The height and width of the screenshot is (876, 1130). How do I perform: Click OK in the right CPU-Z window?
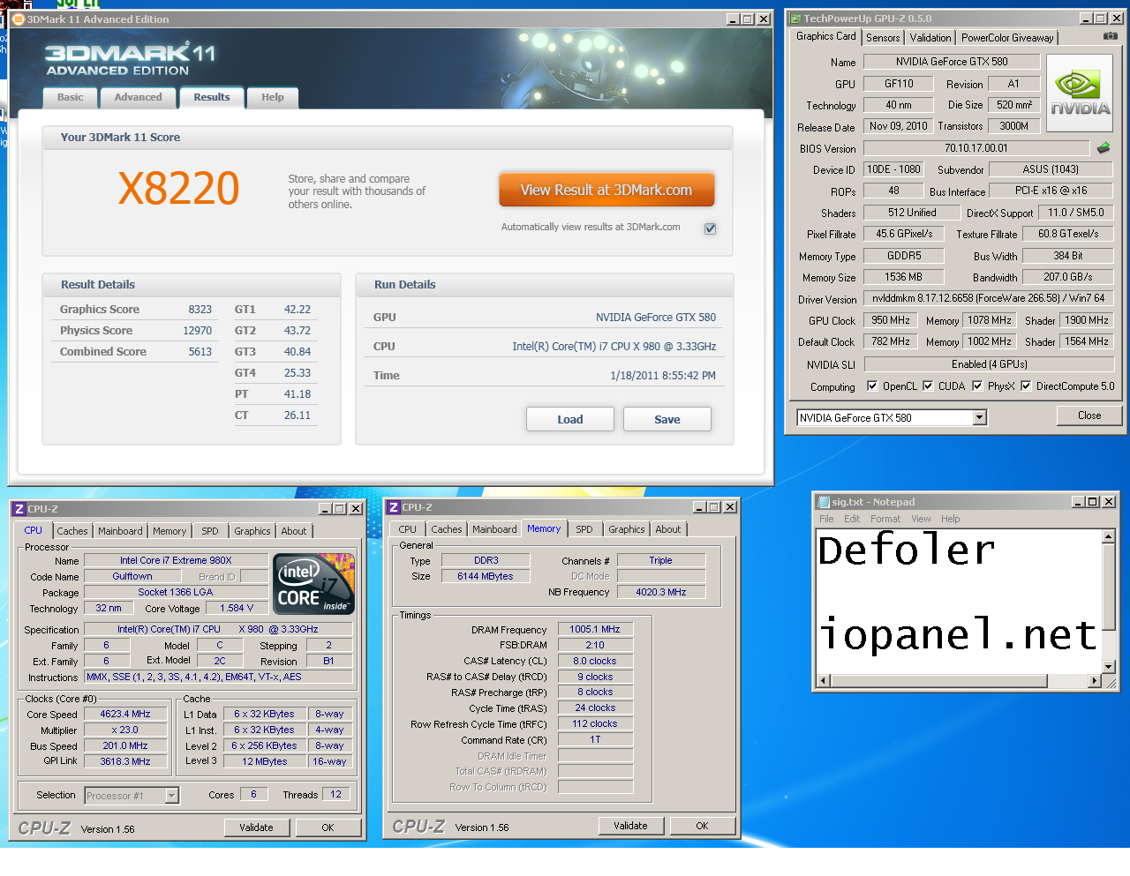[702, 826]
